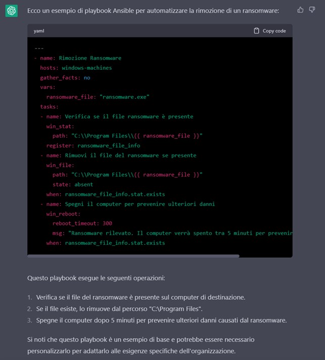Click the 'tasks:' line in the code
This screenshot has height=360, width=325.
pos(50,107)
